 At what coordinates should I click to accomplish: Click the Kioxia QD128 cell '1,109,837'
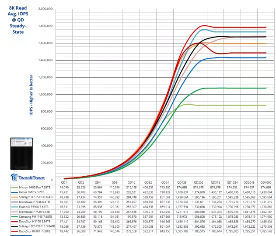pos(182,192)
